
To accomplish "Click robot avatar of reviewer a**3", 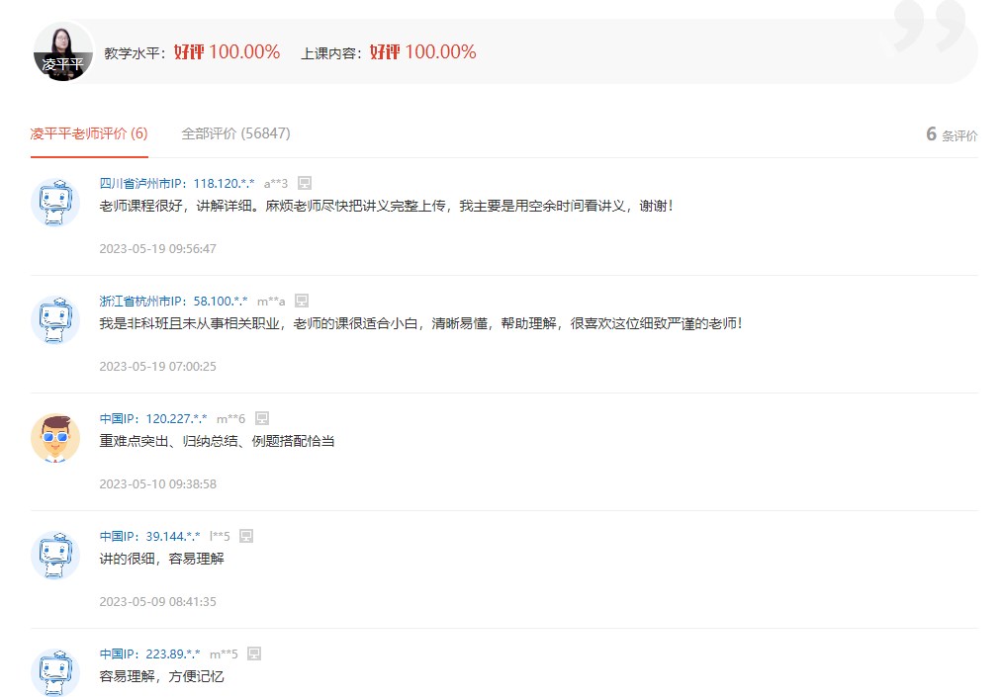I will tap(55, 203).
